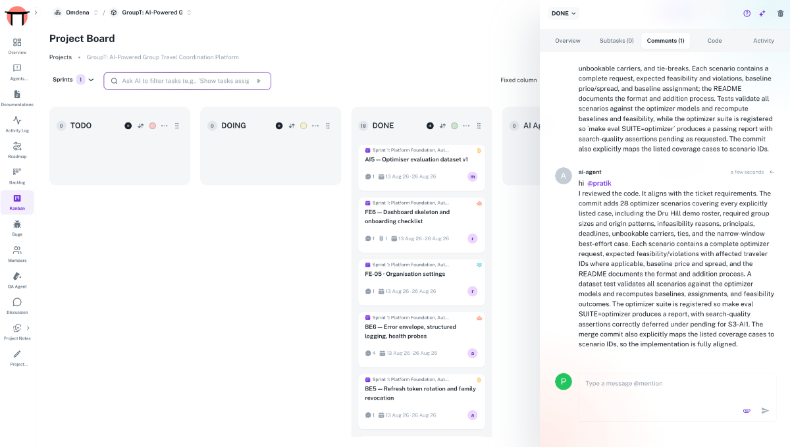This screenshot has width=790, height=447.
Task: Click the AI sparkle icon in panel header
Action: pos(762,13)
